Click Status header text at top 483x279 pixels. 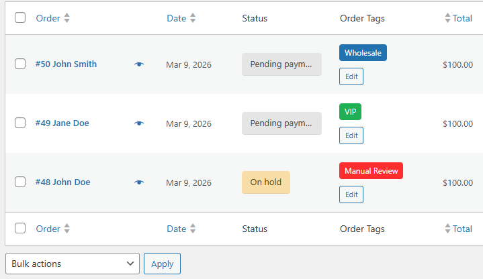click(x=255, y=18)
